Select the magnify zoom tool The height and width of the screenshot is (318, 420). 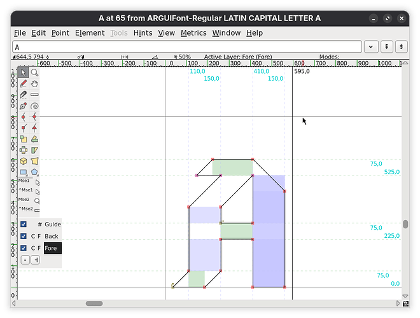pos(34,73)
